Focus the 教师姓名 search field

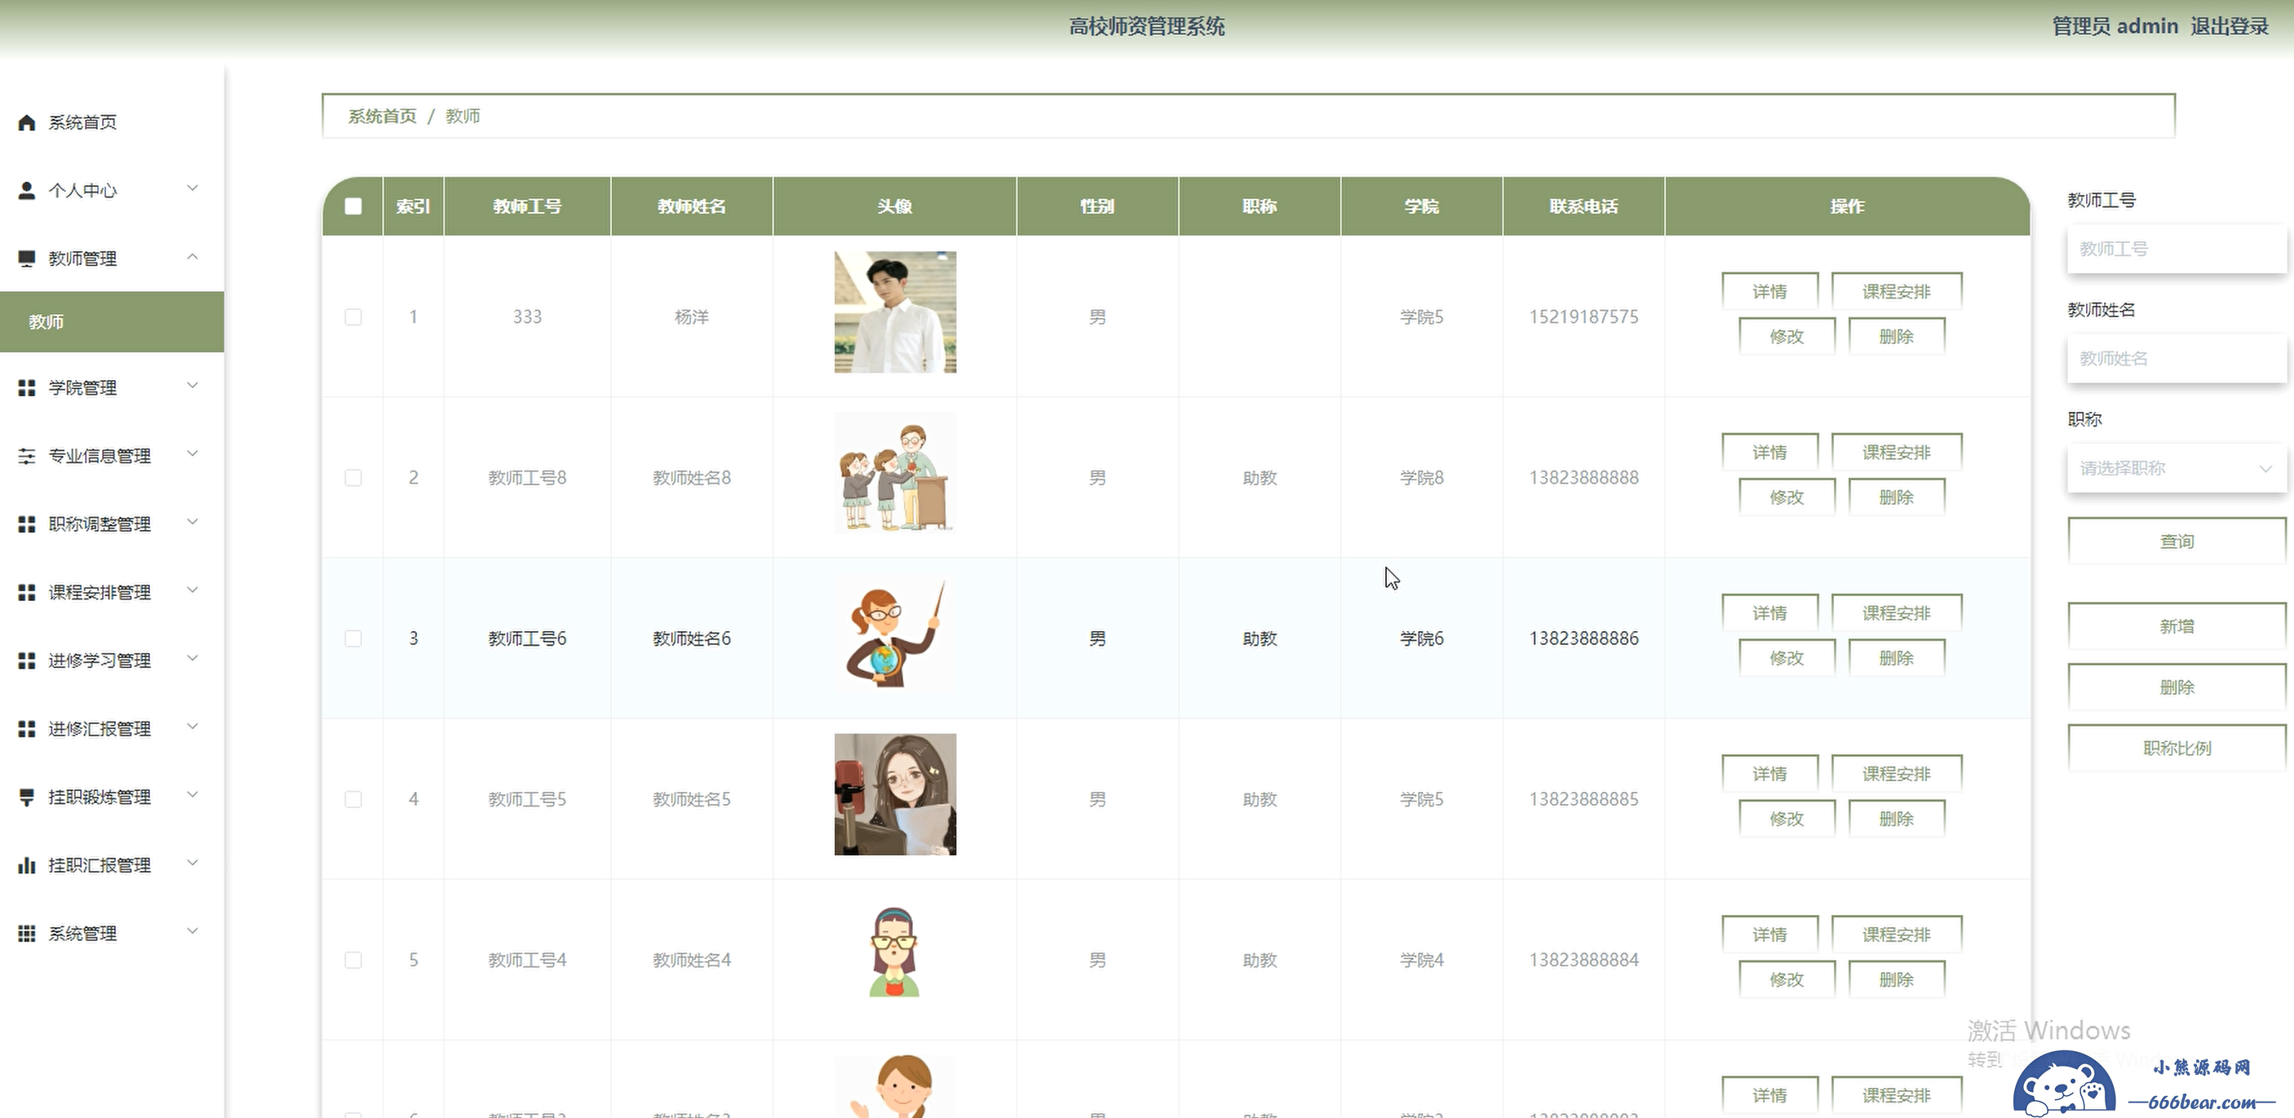(x=2177, y=359)
